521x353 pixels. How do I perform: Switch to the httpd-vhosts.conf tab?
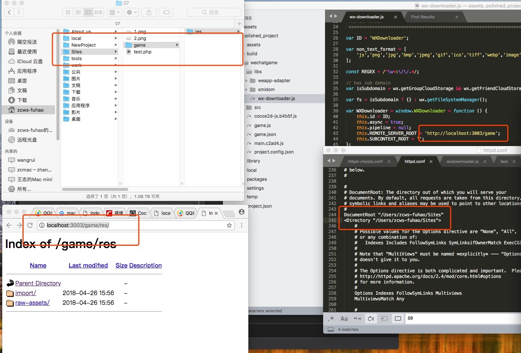[365, 161]
